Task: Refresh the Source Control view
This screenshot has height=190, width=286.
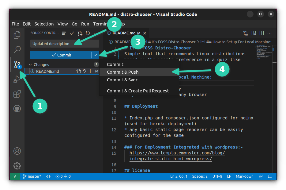Action: (x=88, y=33)
